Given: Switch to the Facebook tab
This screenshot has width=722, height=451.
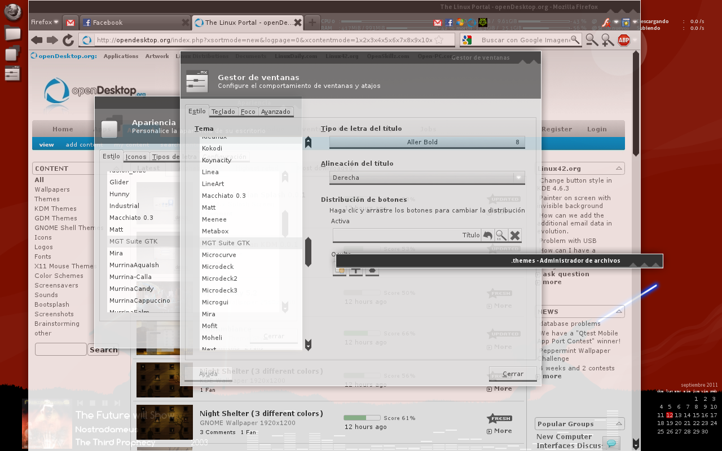Looking at the screenshot, I should [135, 23].
